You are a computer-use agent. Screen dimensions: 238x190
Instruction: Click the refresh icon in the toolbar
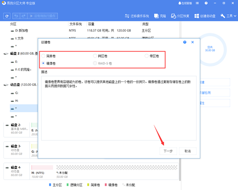click(x=7, y=16)
